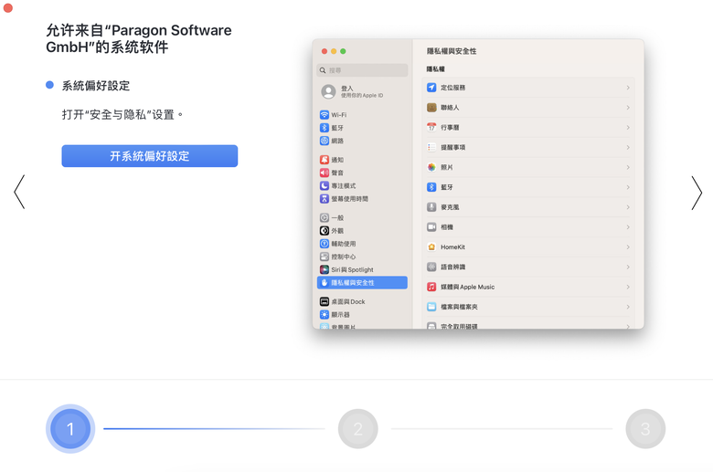Viewport: 713px width, 472px height.
Task: Expand HomeKit row chevron in illustration
Action: pyautogui.click(x=628, y=246)
